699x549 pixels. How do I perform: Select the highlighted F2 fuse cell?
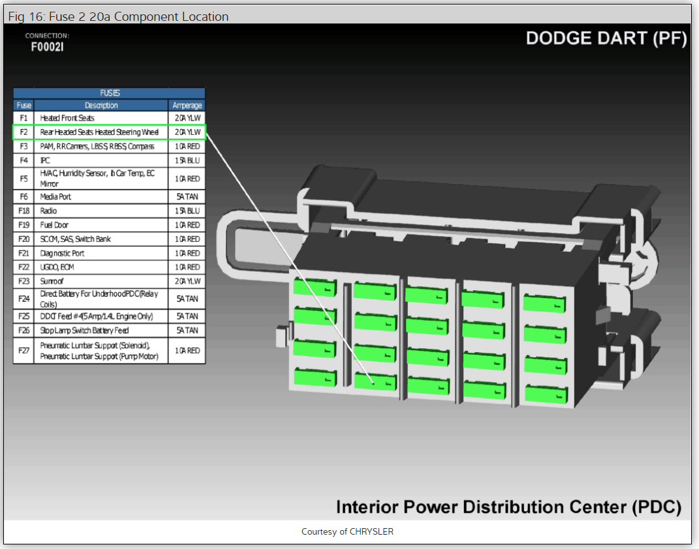(23, 132)
